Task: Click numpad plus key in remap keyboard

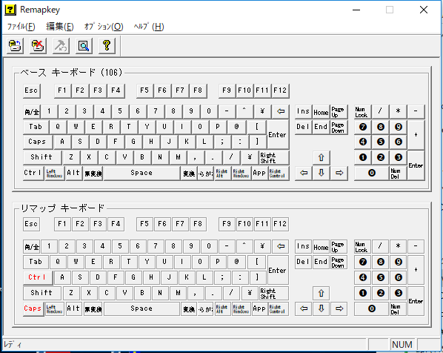Action: tap(416, 270)
